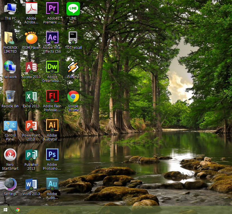
Task: Click the Adobe Illustrator icon
Action: tap(52, 125)
